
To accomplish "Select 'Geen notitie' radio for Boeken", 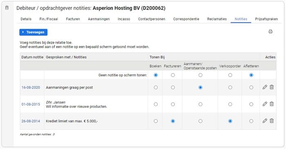I will 156,75.
